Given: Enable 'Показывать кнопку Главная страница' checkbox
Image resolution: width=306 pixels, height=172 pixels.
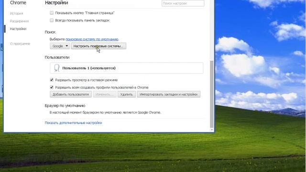Looking at the screenshot, I should [x=52, y=13].
